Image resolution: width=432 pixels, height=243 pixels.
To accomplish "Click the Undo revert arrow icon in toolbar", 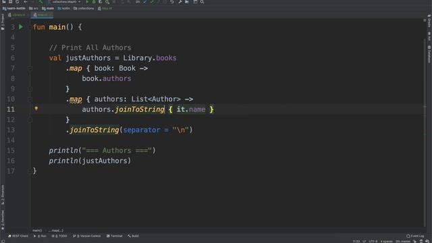I will [x=172, y=2].
